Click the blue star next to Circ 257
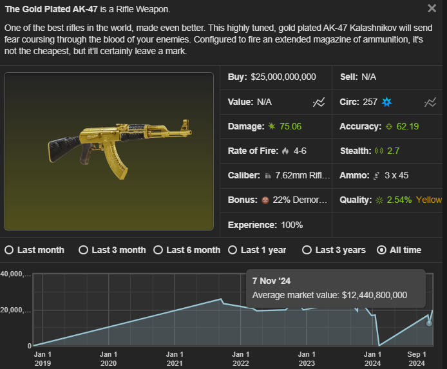Image resolution: width=447 pixels, height=369 pixels. click(387, 102)
